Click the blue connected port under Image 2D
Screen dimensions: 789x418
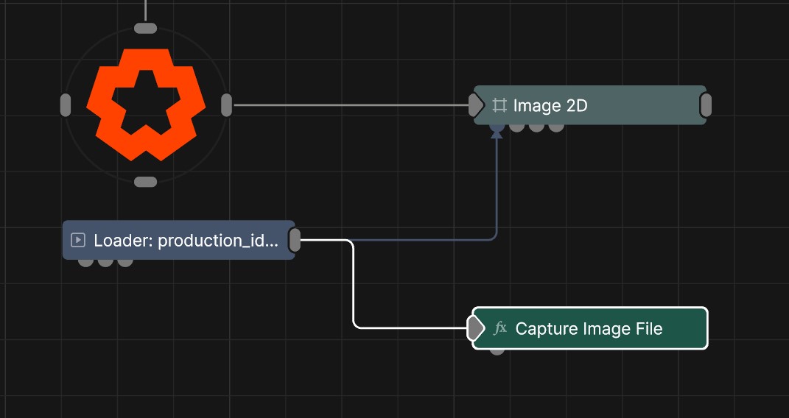[x=497, y=127]
